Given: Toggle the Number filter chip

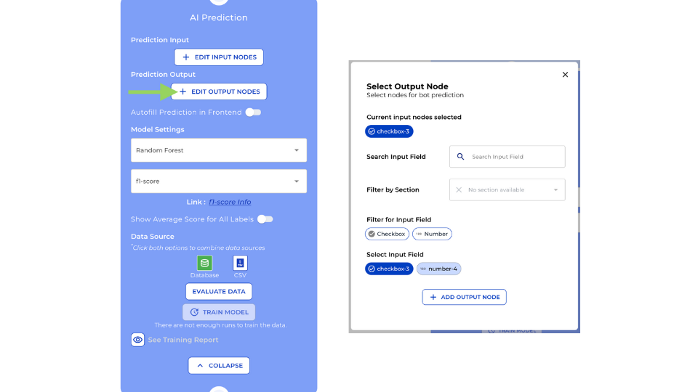Looking at the screenshot, I should pos(432,234).
